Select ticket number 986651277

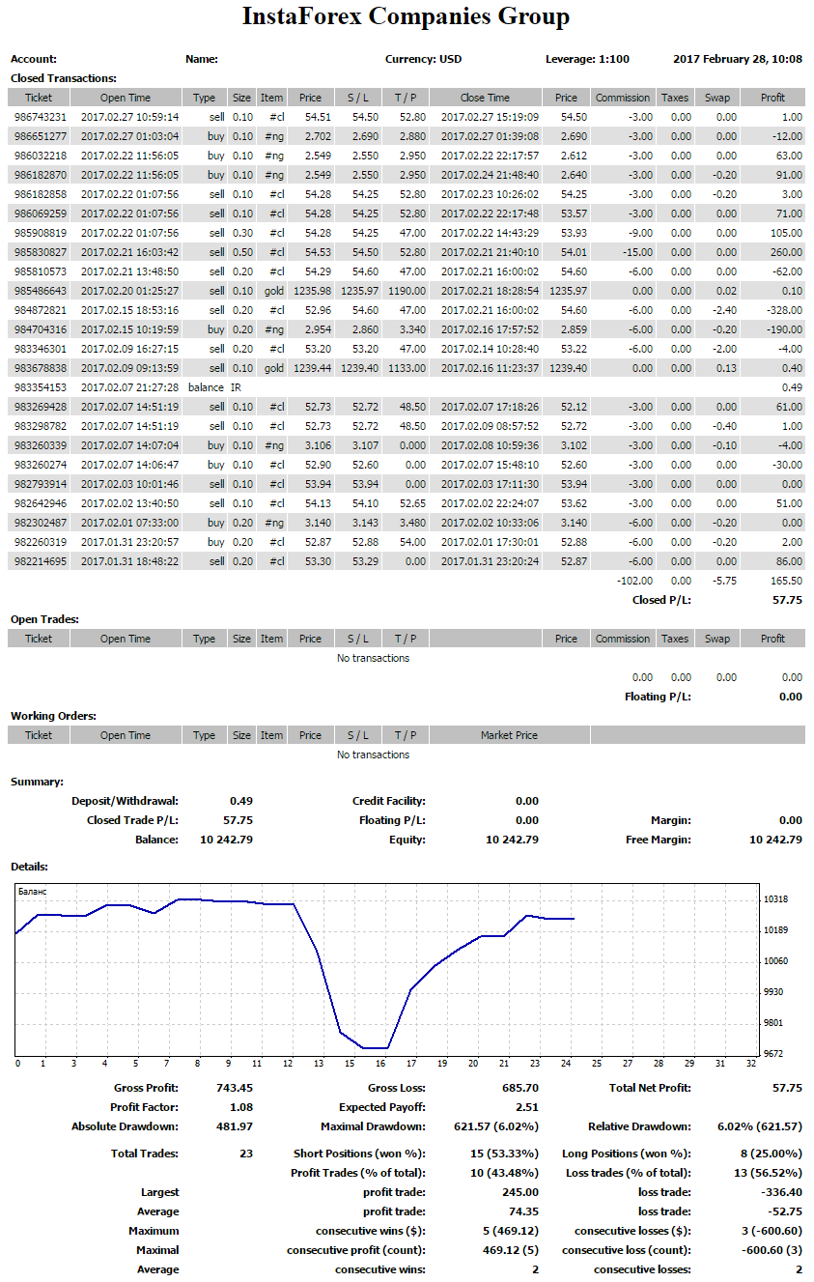pos(41,136)
